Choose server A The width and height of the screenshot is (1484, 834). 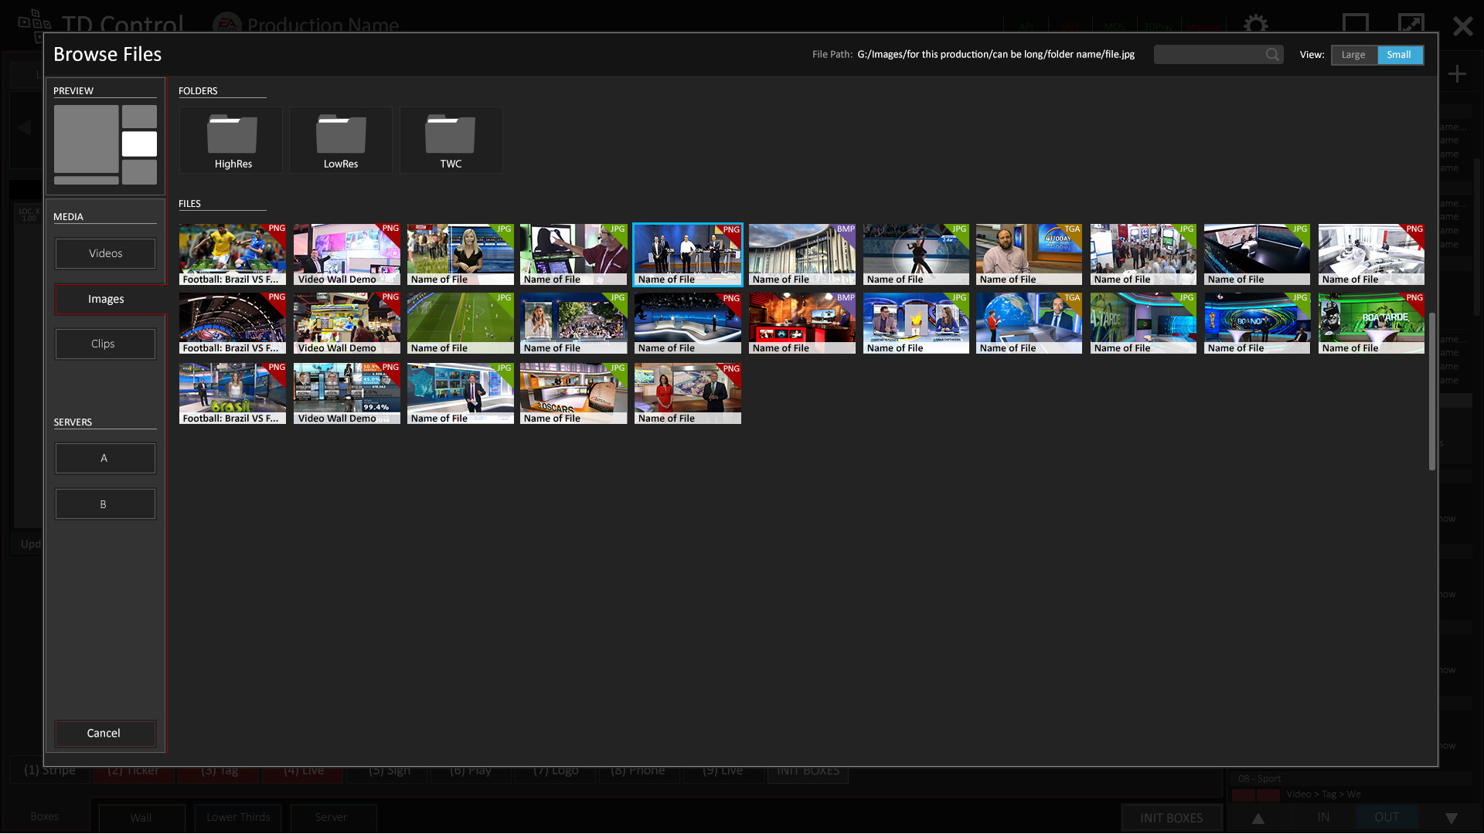coord(105,458)
